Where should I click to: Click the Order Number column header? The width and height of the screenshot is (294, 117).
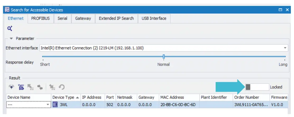click(251, 97)
